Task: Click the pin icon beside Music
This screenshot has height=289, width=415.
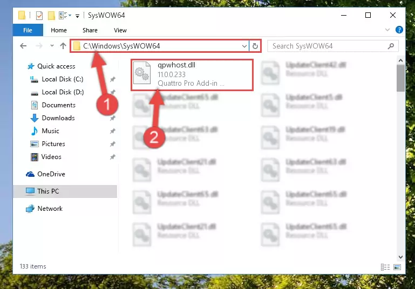Action: coord(112,131)
